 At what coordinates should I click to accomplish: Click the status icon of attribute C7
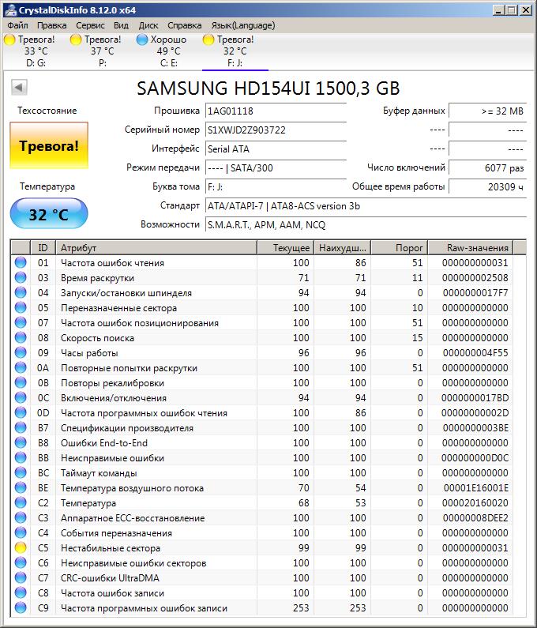[x=21, y=578]
